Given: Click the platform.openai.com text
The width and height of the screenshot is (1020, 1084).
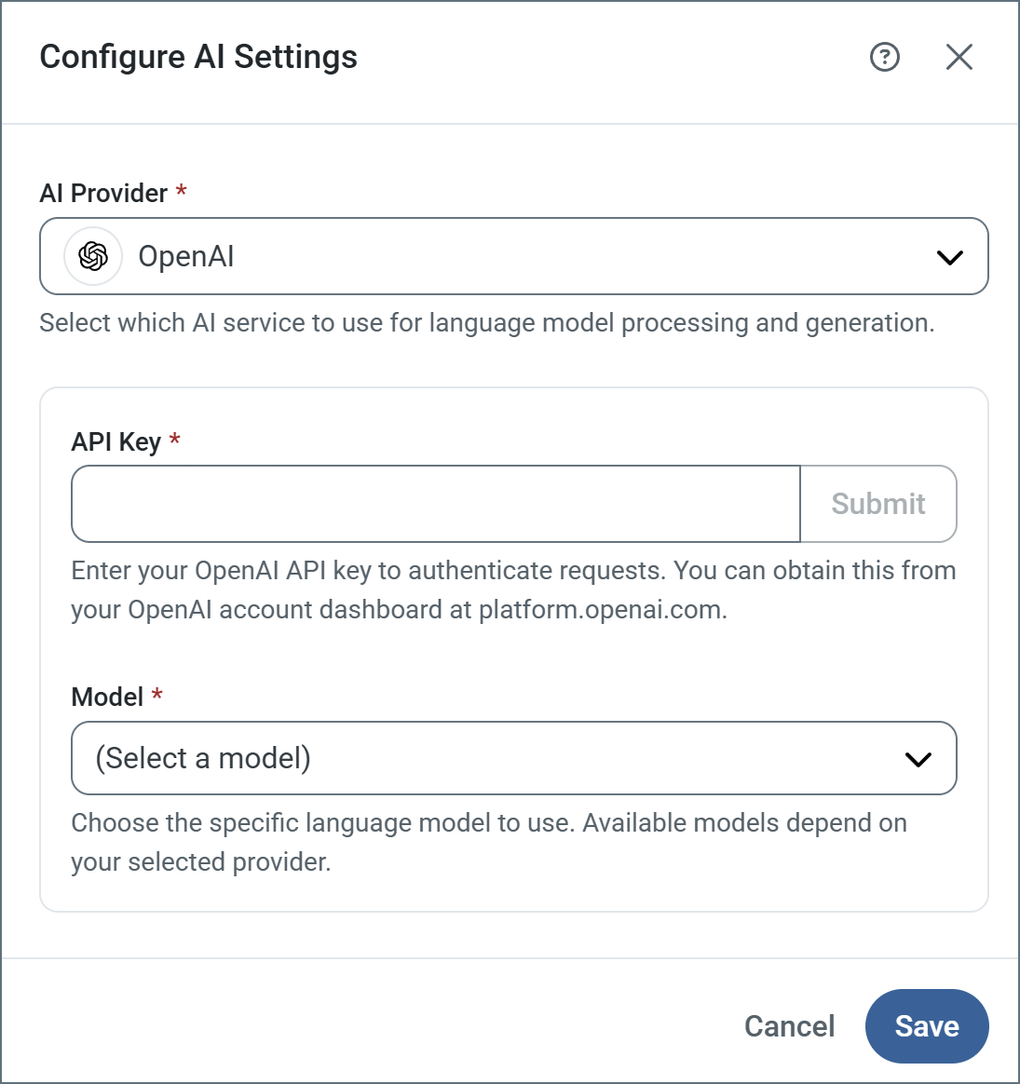Looking at the screenshot, I should [x=601, y=610].
